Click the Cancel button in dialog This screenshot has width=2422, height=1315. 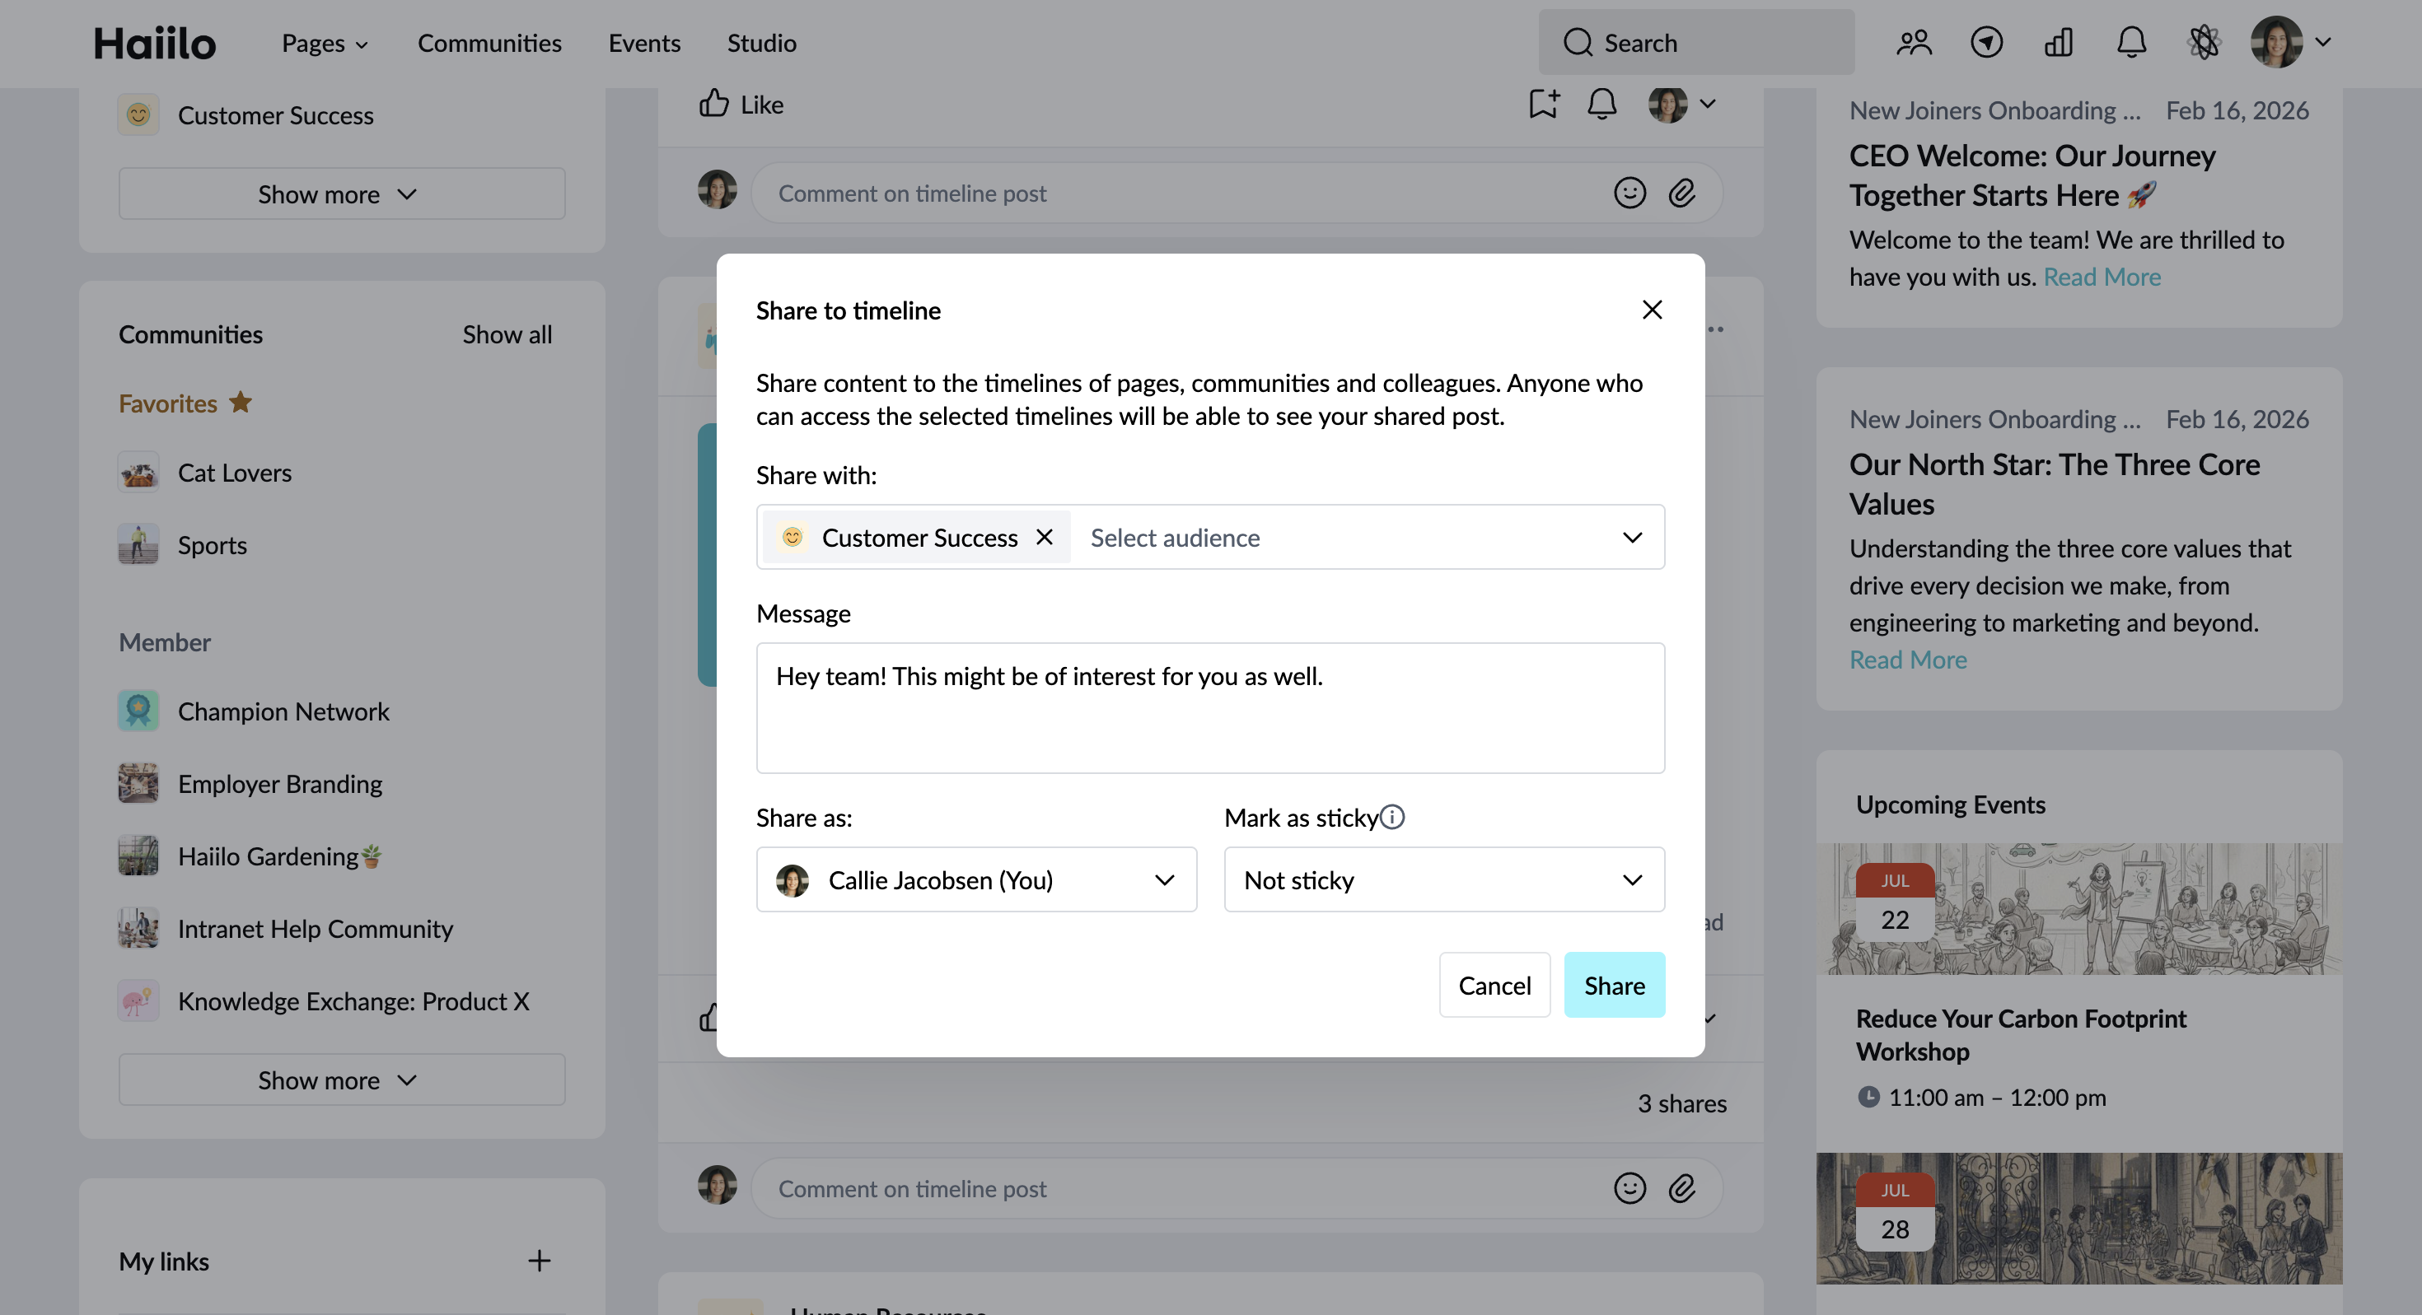pos(1494,985)
